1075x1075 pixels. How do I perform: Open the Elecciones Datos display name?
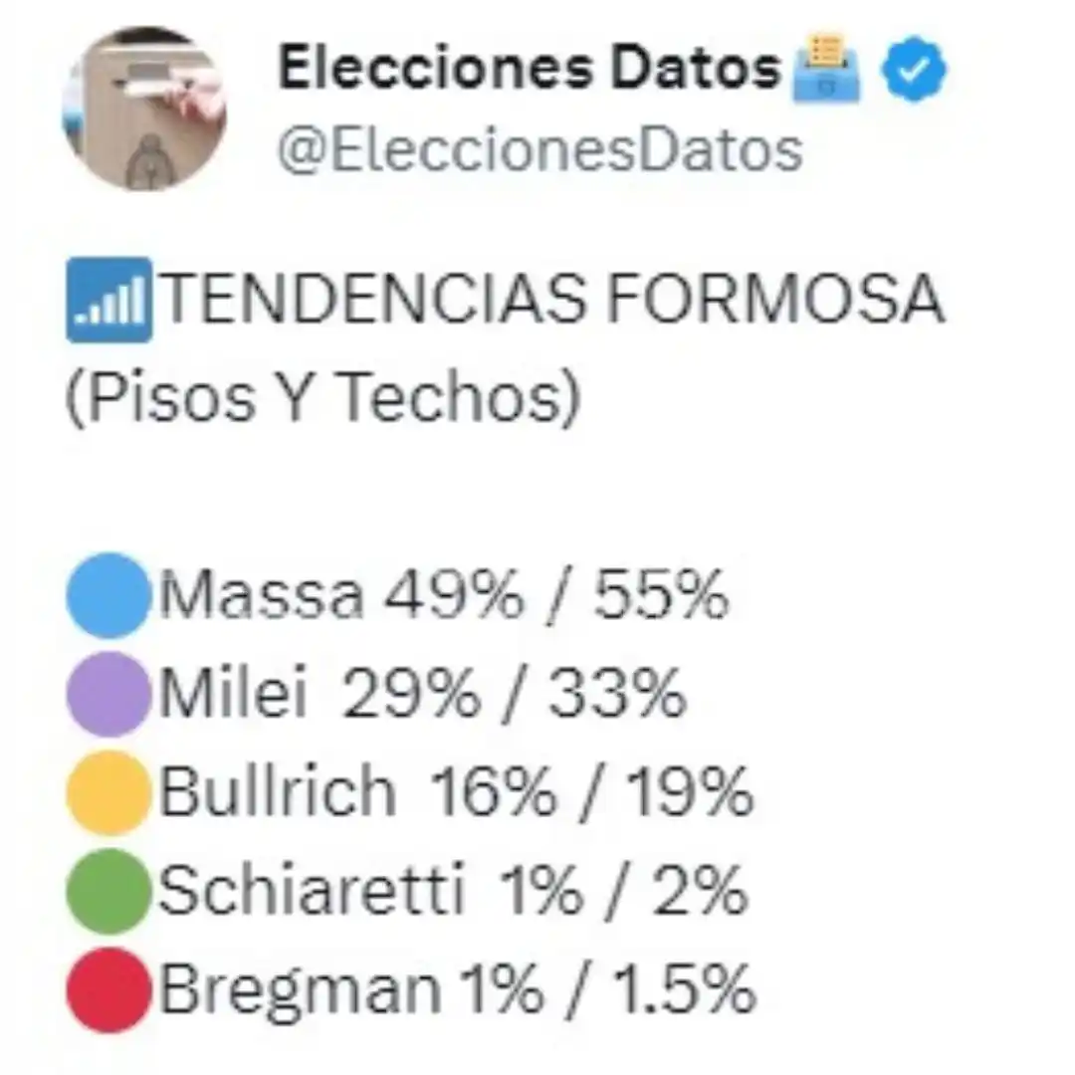click(x=529, y=70)
